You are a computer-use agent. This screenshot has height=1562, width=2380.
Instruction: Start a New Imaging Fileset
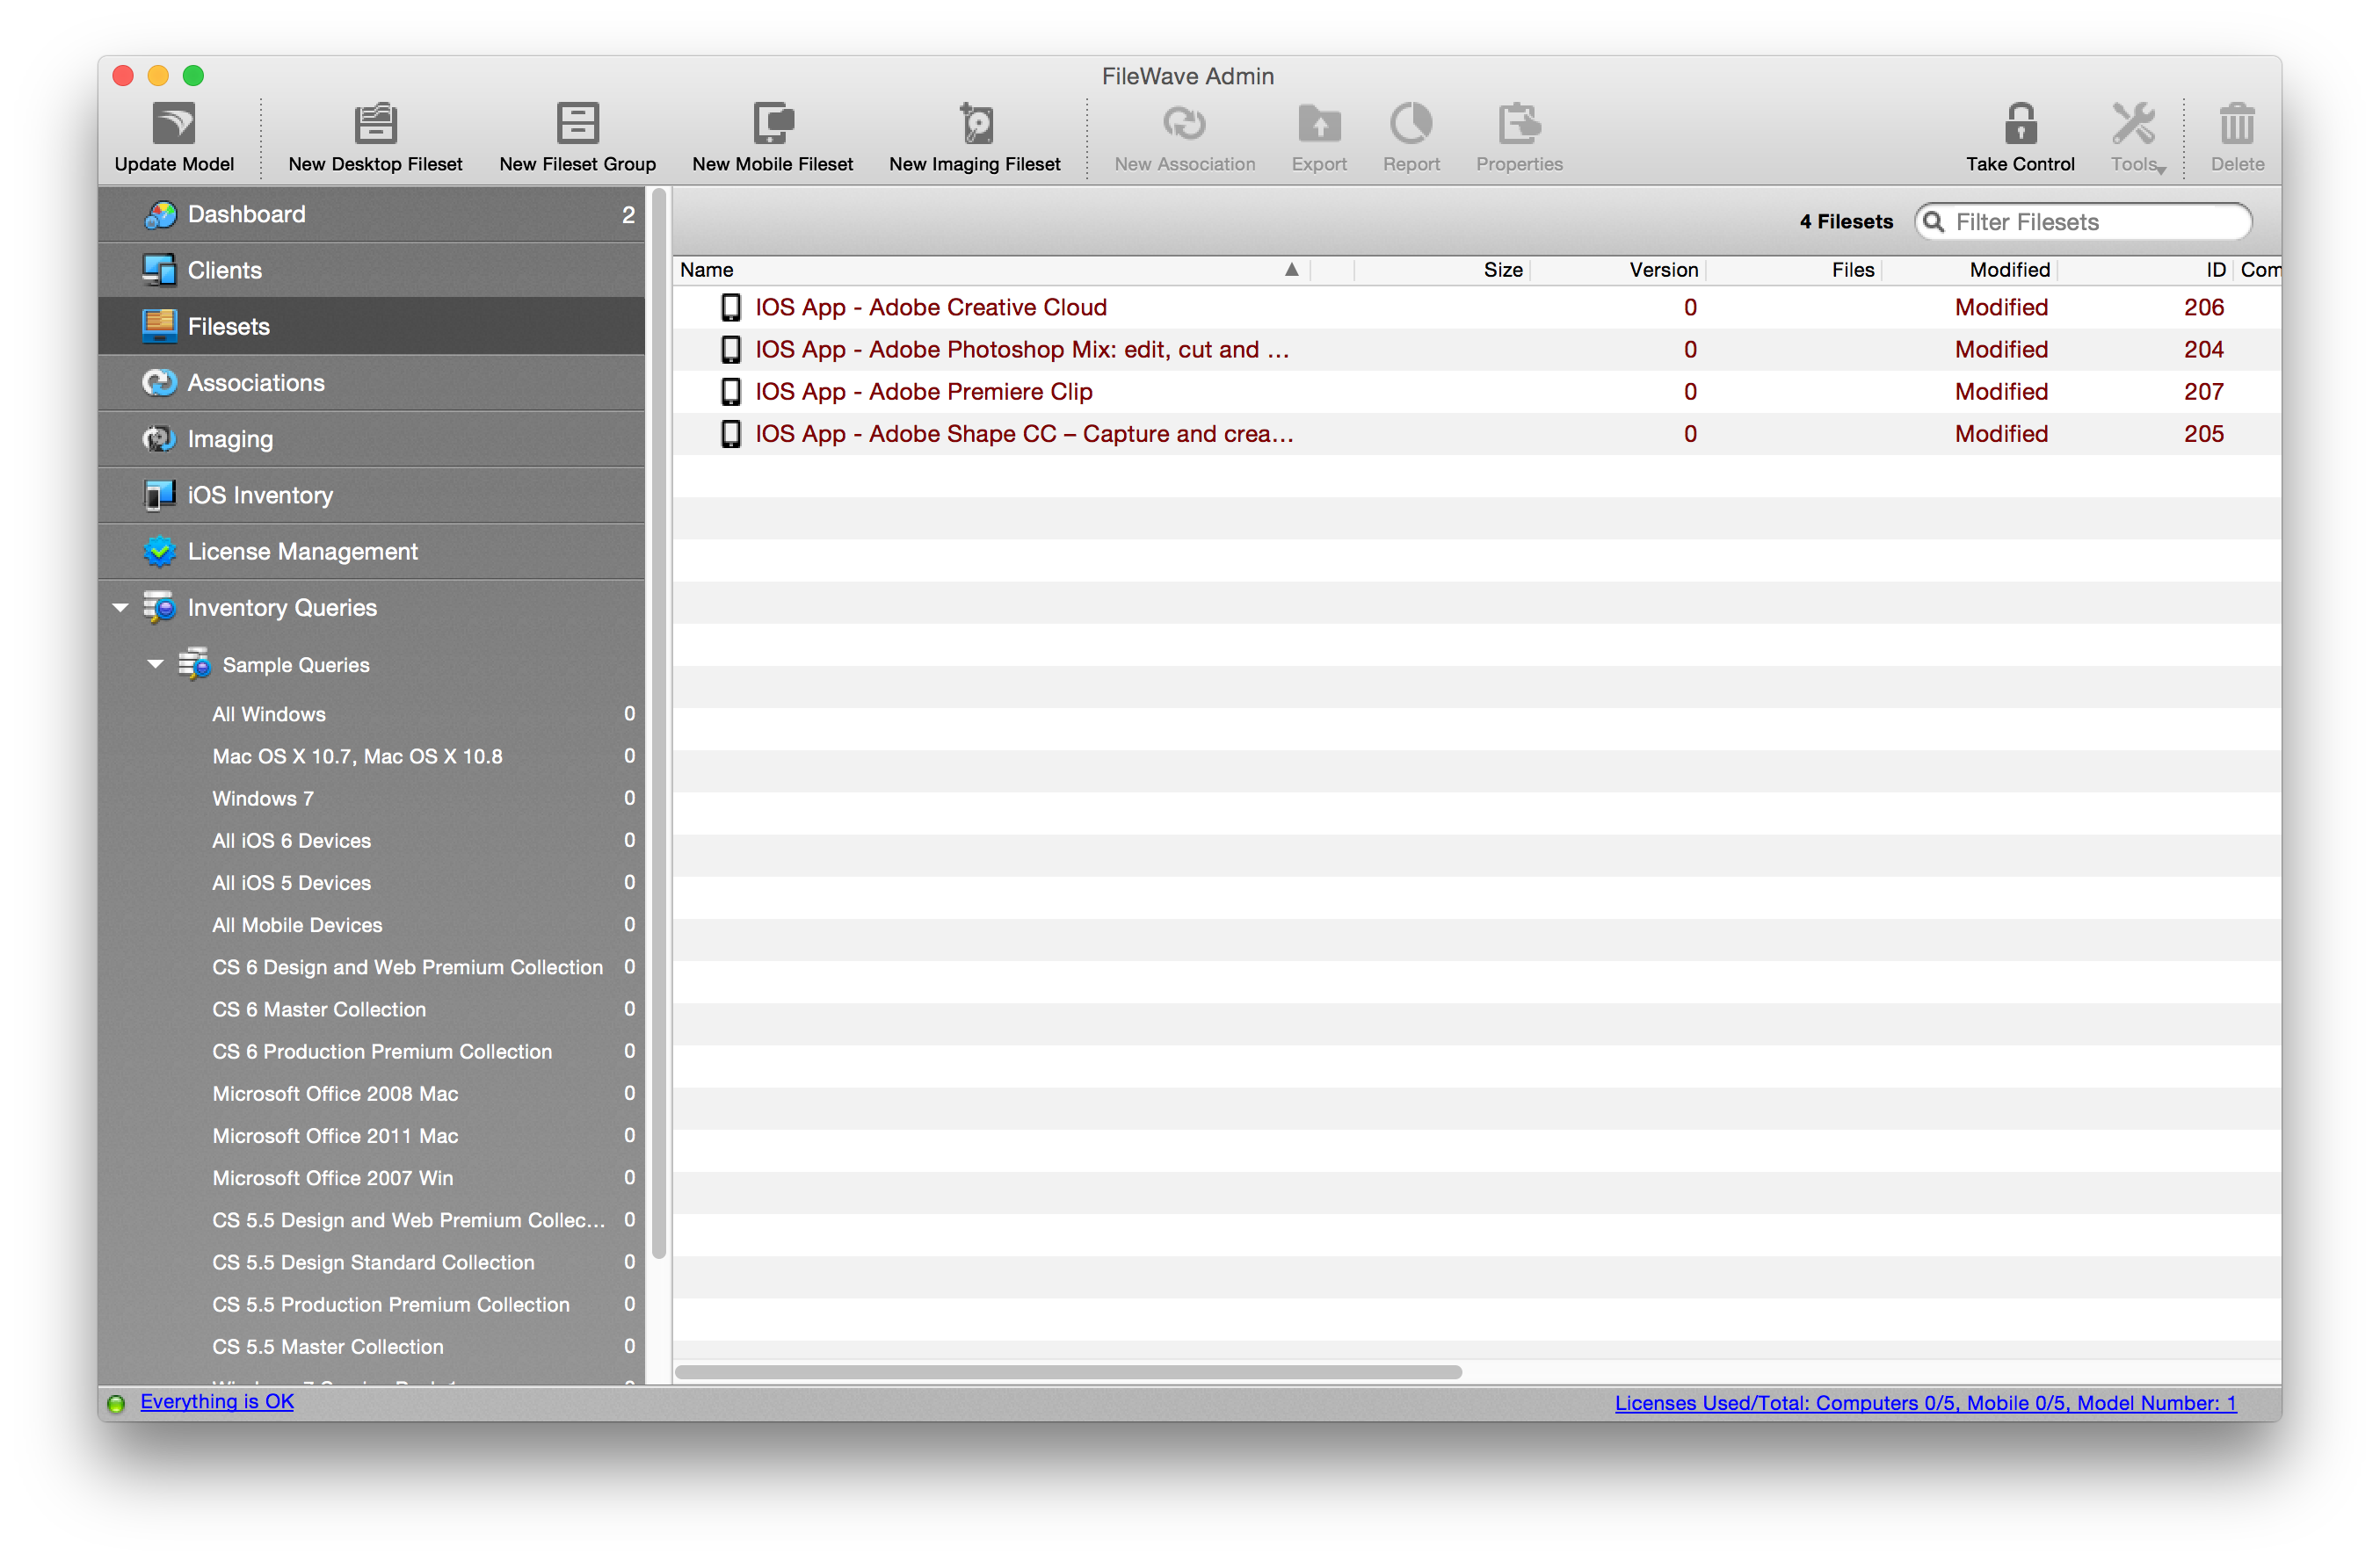[x=974, y=135]
